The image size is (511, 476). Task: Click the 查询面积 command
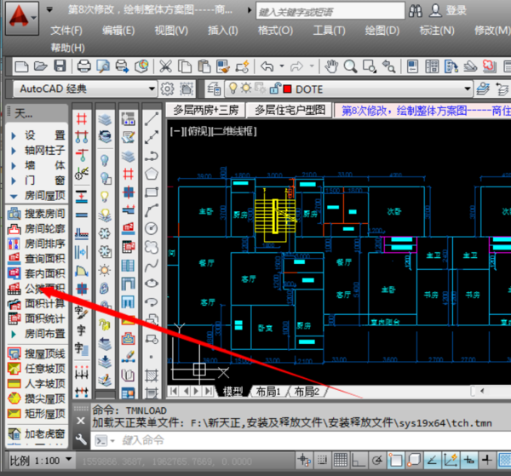tap(37, 258)
